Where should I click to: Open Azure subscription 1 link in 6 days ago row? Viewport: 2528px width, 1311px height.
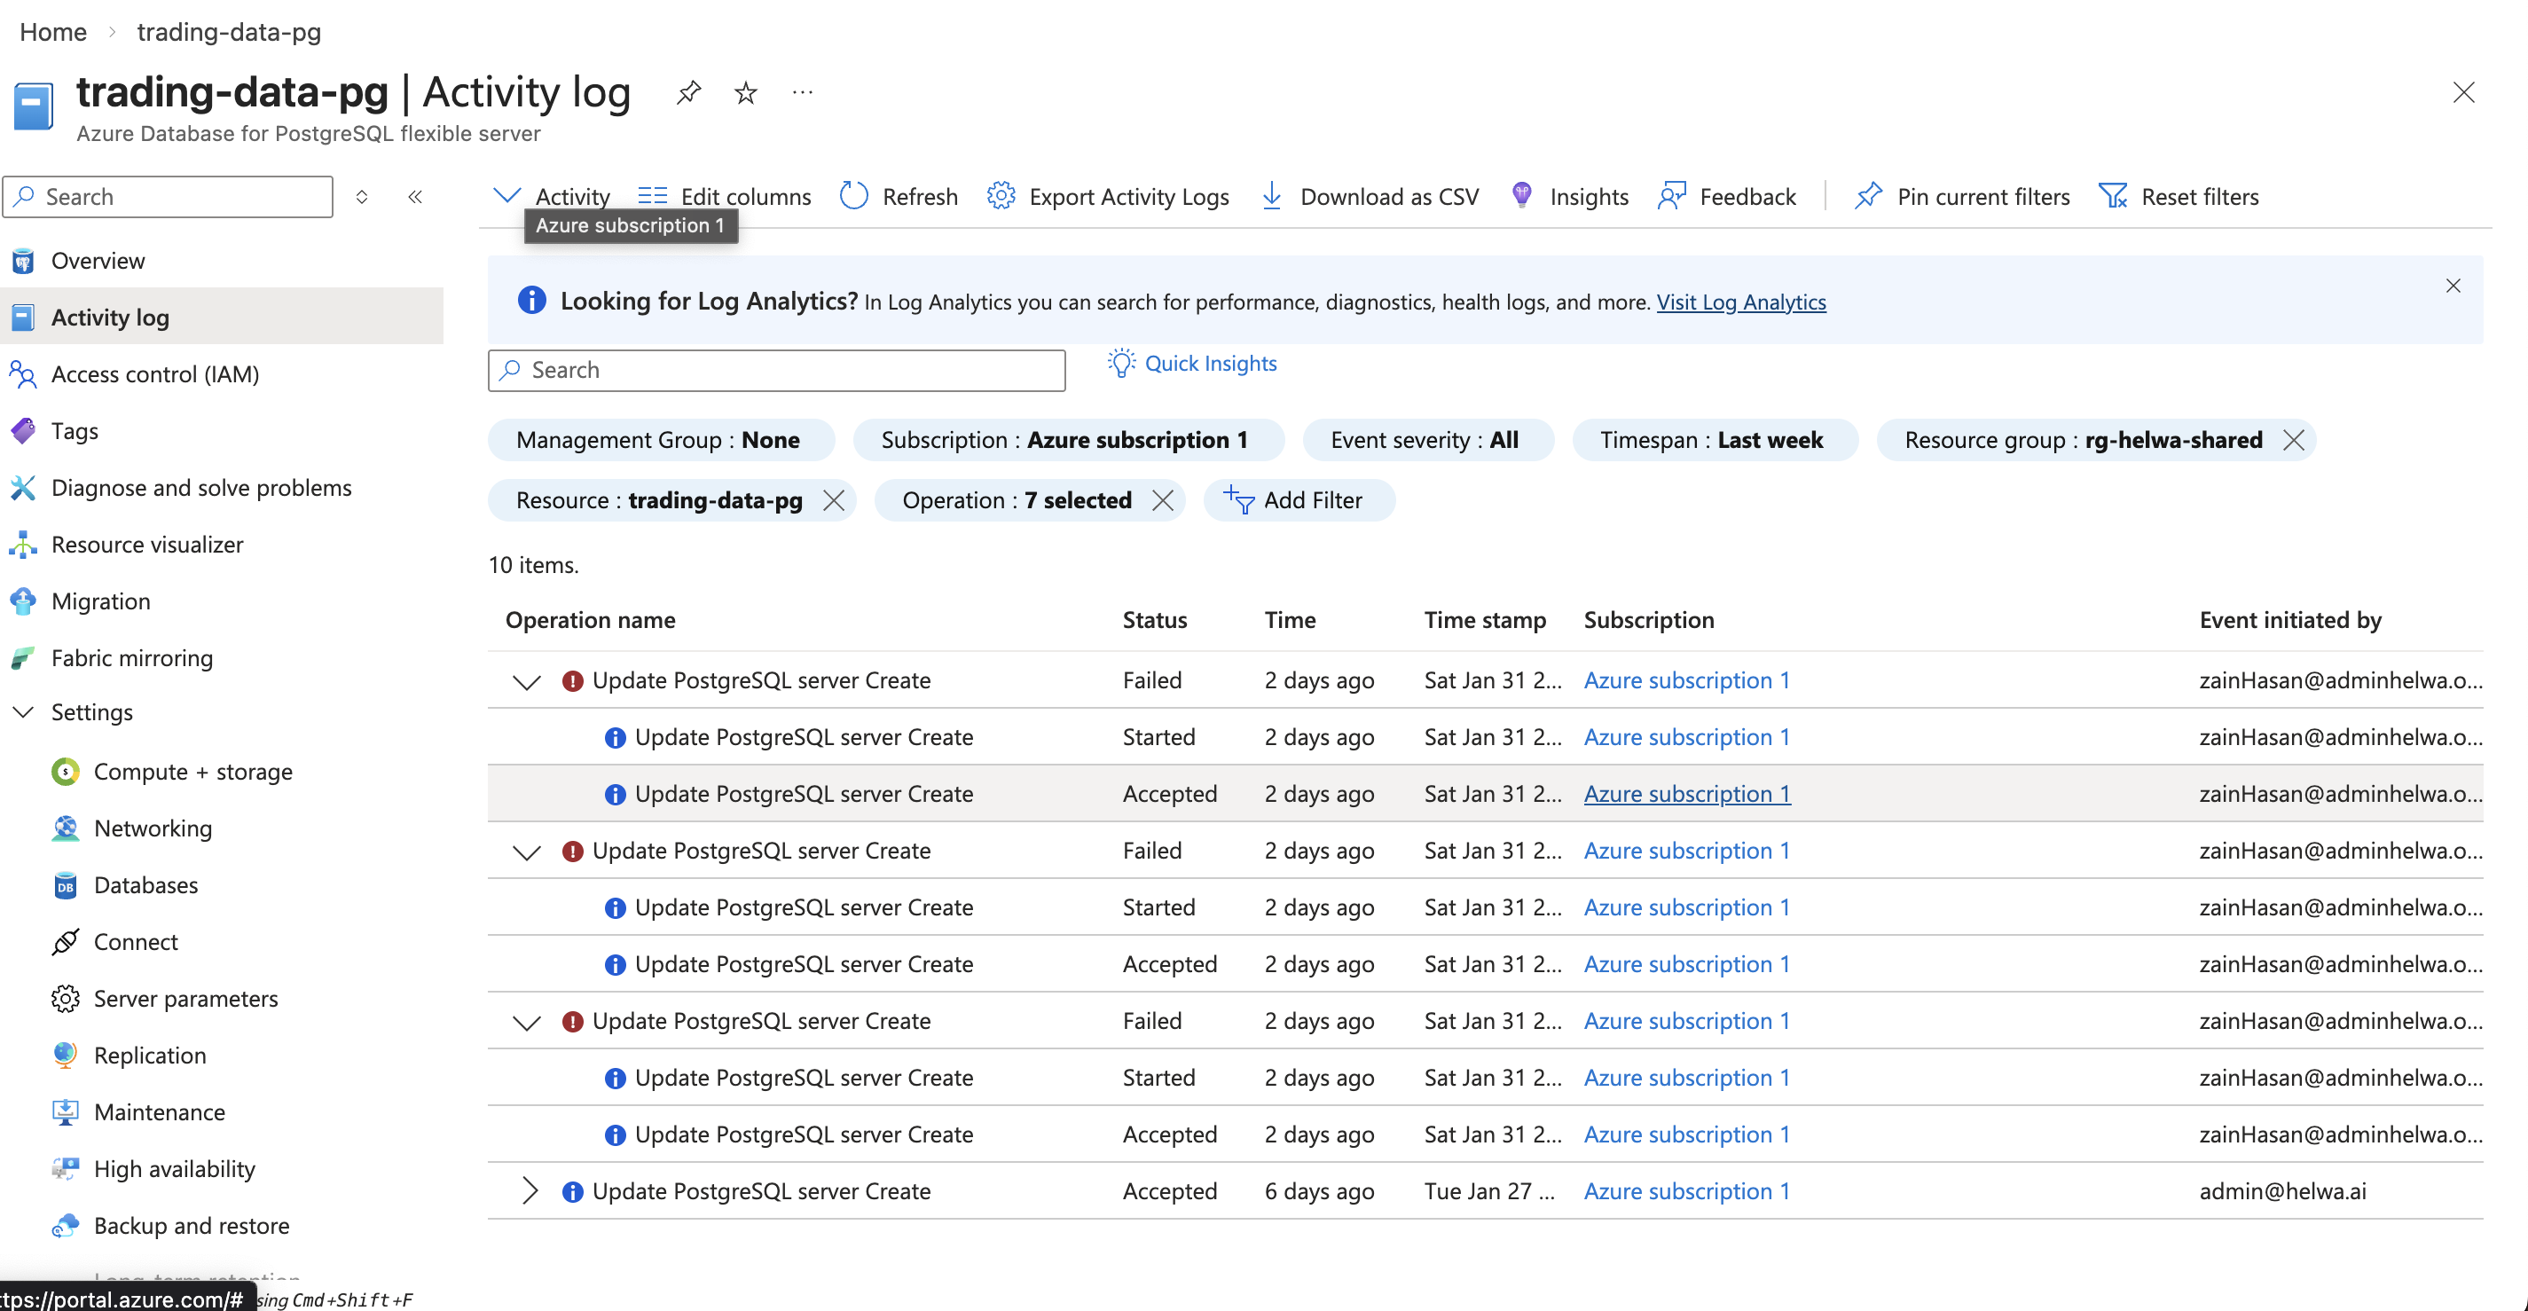pyautogui.click(x=1687, y=1191)
